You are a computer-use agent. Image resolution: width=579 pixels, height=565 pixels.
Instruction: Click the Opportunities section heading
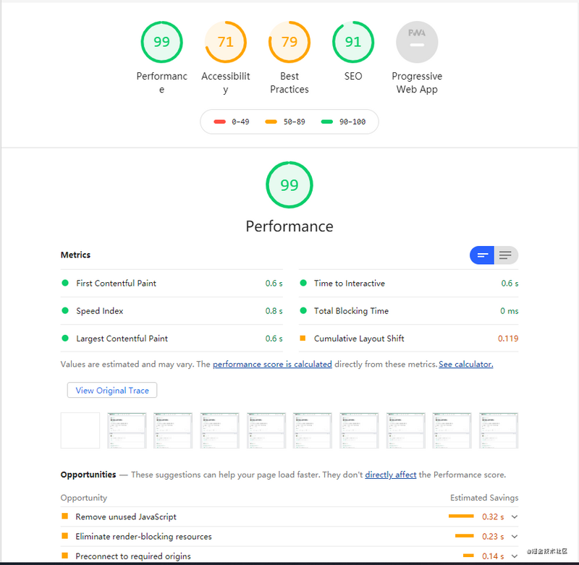(88, 475)
